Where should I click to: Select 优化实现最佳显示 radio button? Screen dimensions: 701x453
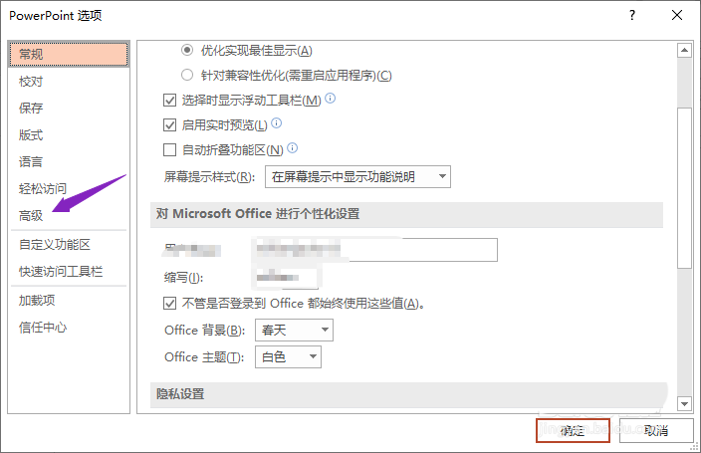click(x=187, y=50)
